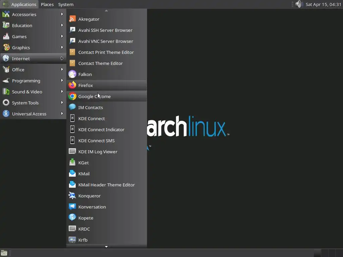This screenshot has height=257, width=343.
Task: Click the Konversation icon
Action: [x=72, y=207]
